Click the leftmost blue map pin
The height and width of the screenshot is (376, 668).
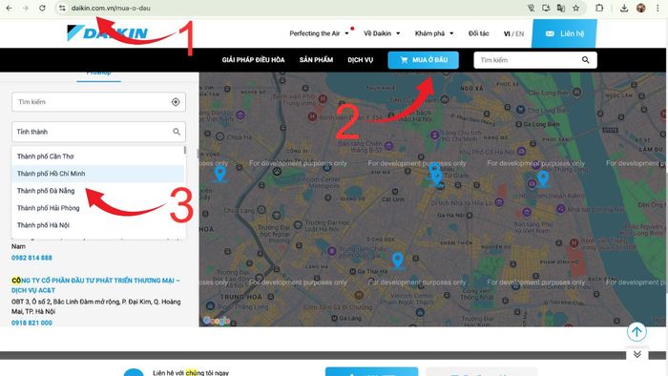click(x=219, y=174)
